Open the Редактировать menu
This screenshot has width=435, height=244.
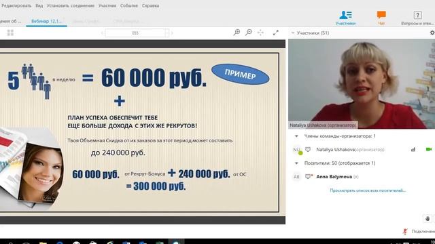(16, 5)
